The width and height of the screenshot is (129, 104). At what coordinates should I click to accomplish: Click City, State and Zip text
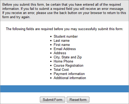click(68, 57)
